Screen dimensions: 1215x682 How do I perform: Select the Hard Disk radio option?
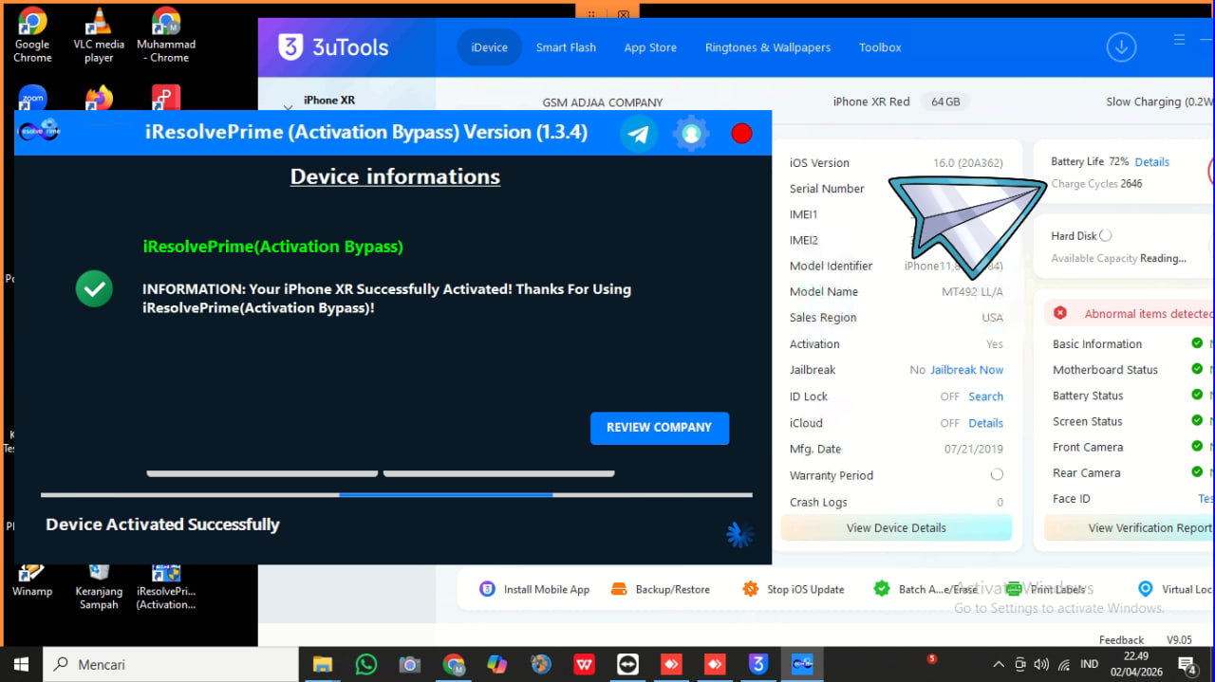coord(1105,235)
